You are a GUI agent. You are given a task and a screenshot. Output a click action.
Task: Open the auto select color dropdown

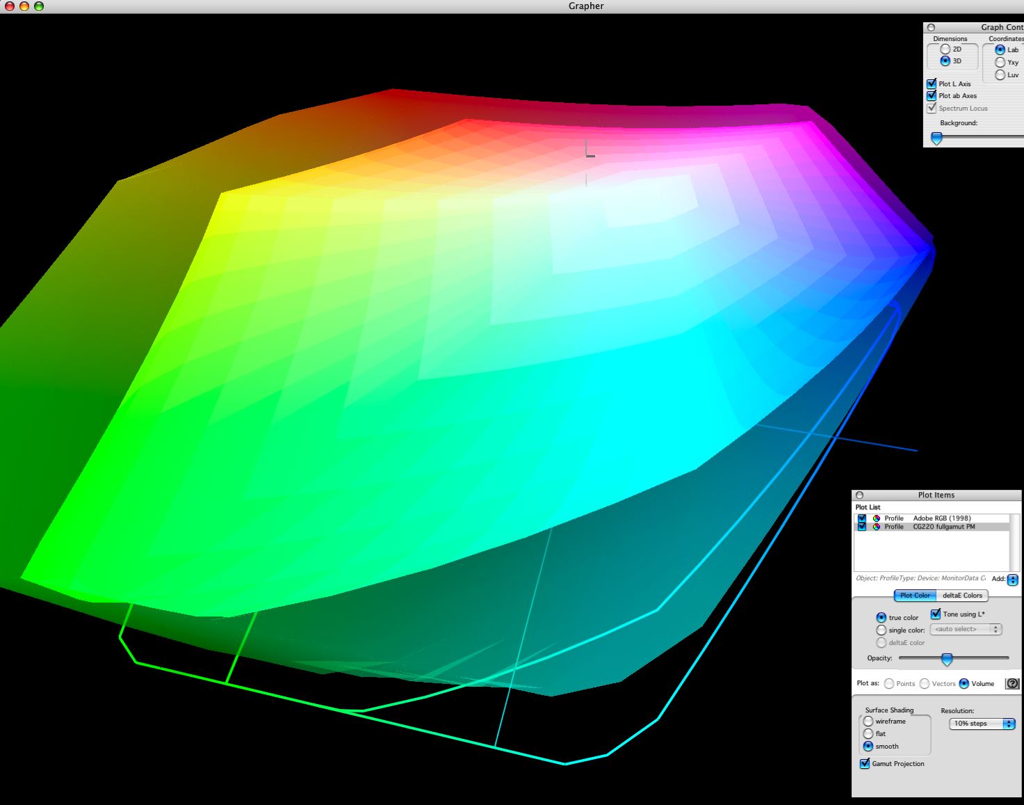966,629
